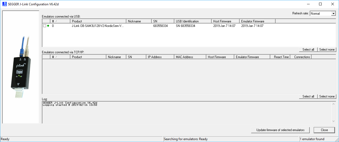Viewport: 339px width, 142px height.
Task: Sort USB list by SN column
Action: [163, 21]
